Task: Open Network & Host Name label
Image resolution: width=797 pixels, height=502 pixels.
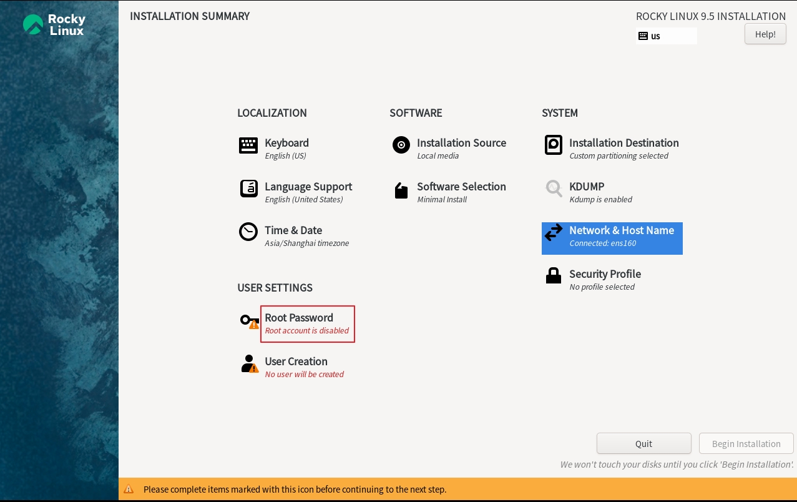Action: coord(622,230)
